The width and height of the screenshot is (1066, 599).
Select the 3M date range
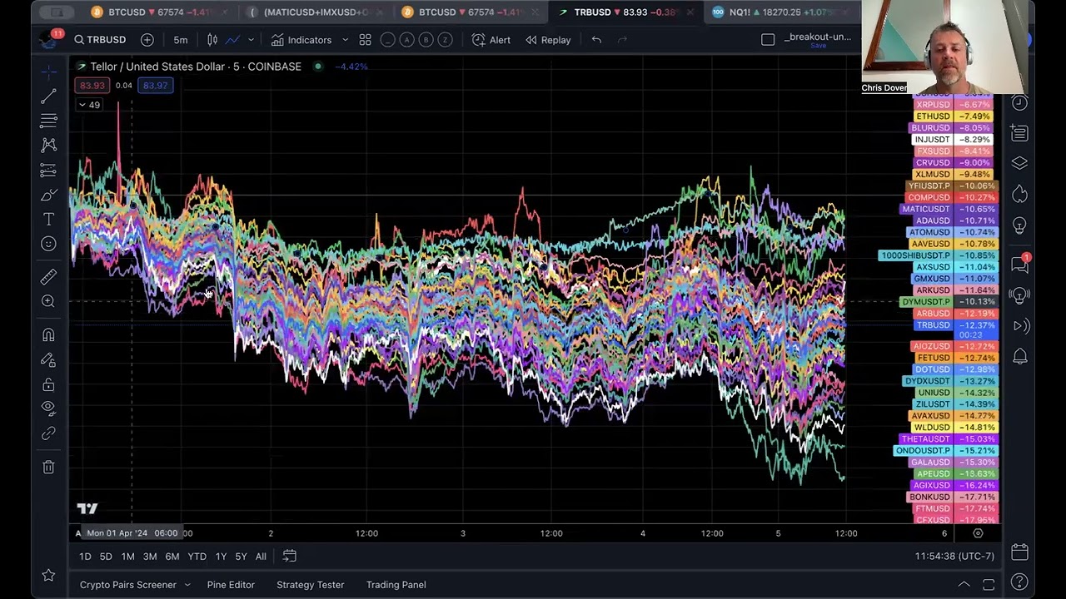[x=150, y=557]
